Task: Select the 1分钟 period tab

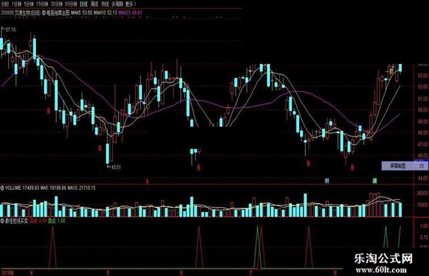Action: tap(16, 4)
